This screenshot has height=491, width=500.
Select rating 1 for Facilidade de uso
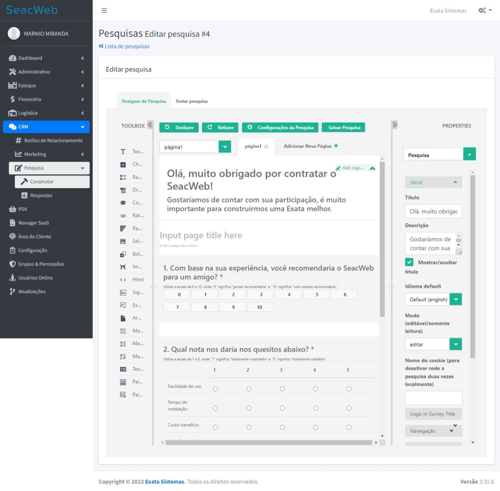(215, 389)
